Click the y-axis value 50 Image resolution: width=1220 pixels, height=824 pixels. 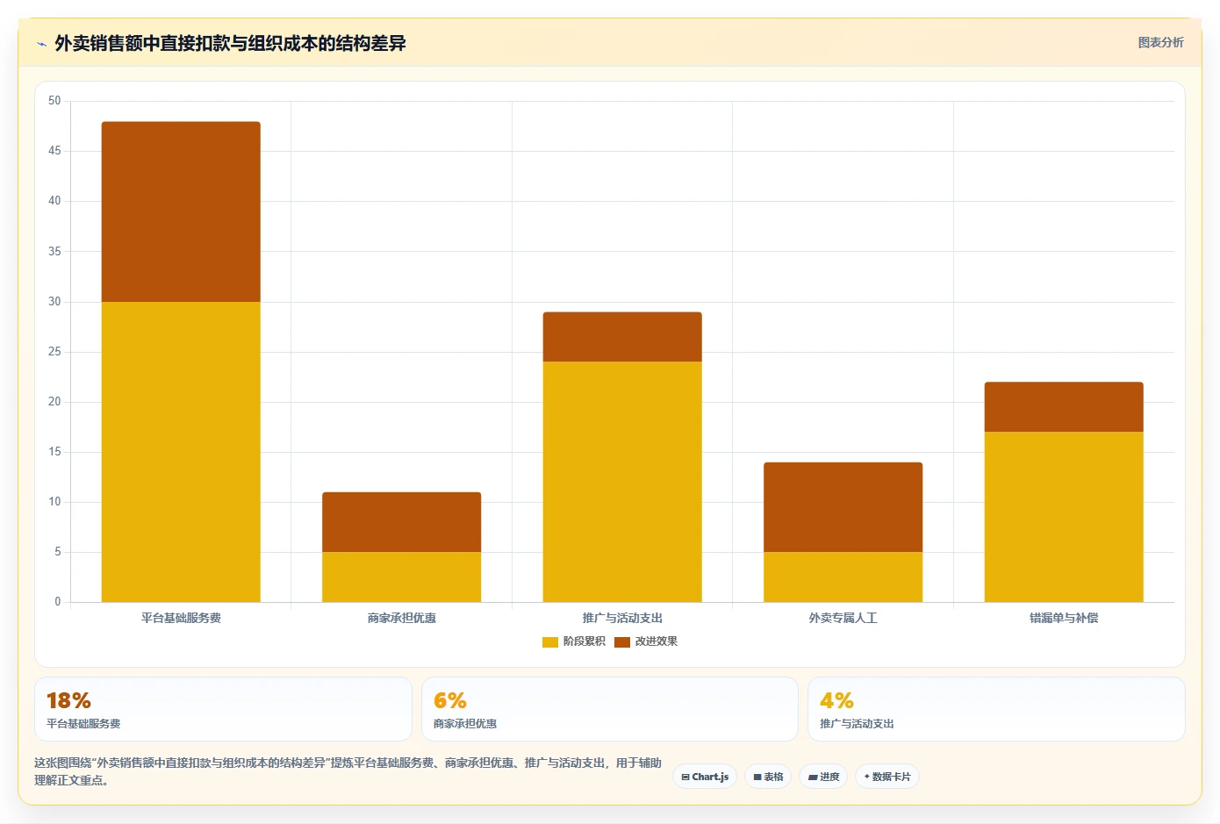coord(54,101)
